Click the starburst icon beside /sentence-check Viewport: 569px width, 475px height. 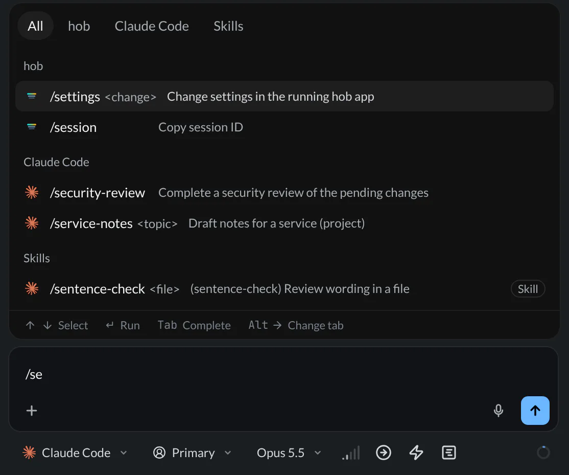click(32, 288)
